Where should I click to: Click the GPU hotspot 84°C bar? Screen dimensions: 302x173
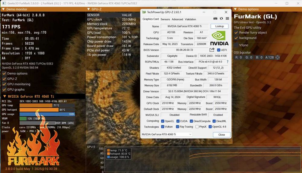(47, 110)
